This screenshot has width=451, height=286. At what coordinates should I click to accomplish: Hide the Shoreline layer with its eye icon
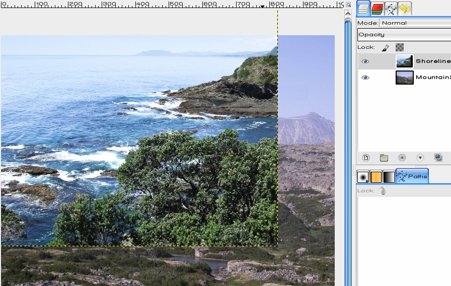pyautogui.click(x=365, y=61)
